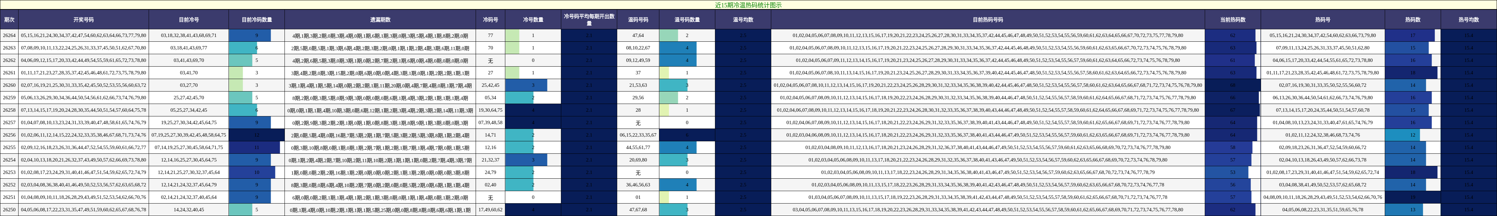The image size is (1497, 216).
Task: Click period number 26256
Action: pos(9,135)
